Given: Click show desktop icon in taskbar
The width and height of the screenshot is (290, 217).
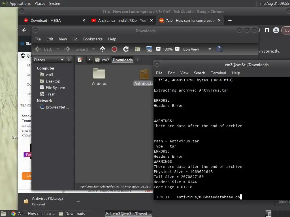Looking at the screenshot, I should pyautogui.click(x=3, y=214).
